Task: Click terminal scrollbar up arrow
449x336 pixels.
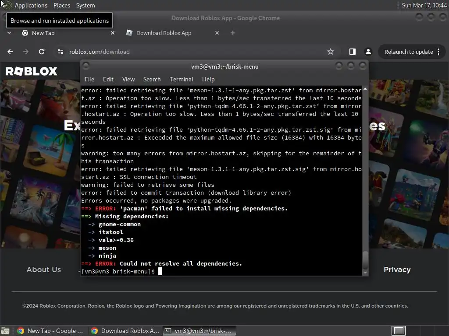Action: [365, 89]
